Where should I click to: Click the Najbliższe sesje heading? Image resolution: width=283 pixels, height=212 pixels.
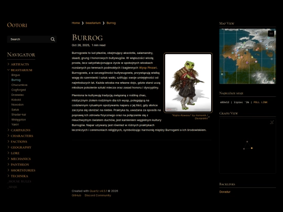coord(231,93)
